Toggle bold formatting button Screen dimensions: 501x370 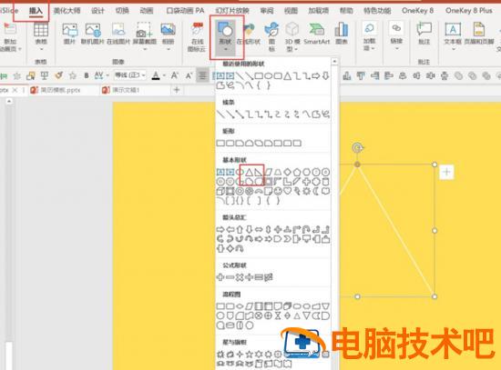pyautogui.click(x=87, y=75)
